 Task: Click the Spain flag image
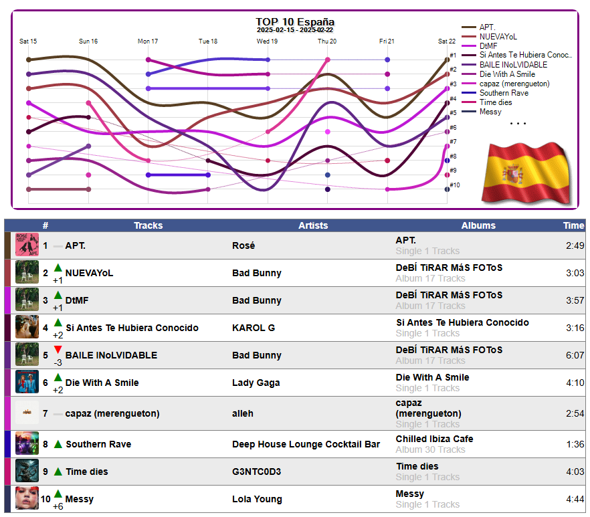point(527,174)
